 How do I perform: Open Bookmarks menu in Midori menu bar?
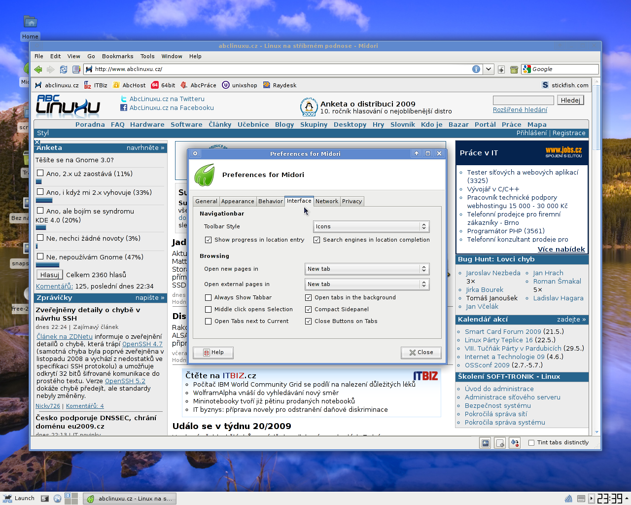(117, 56)
